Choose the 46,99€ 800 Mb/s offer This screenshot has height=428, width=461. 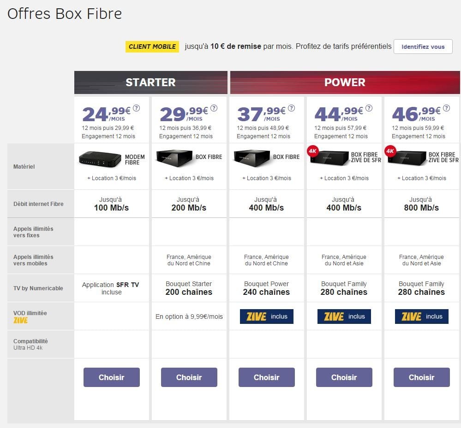421,377
